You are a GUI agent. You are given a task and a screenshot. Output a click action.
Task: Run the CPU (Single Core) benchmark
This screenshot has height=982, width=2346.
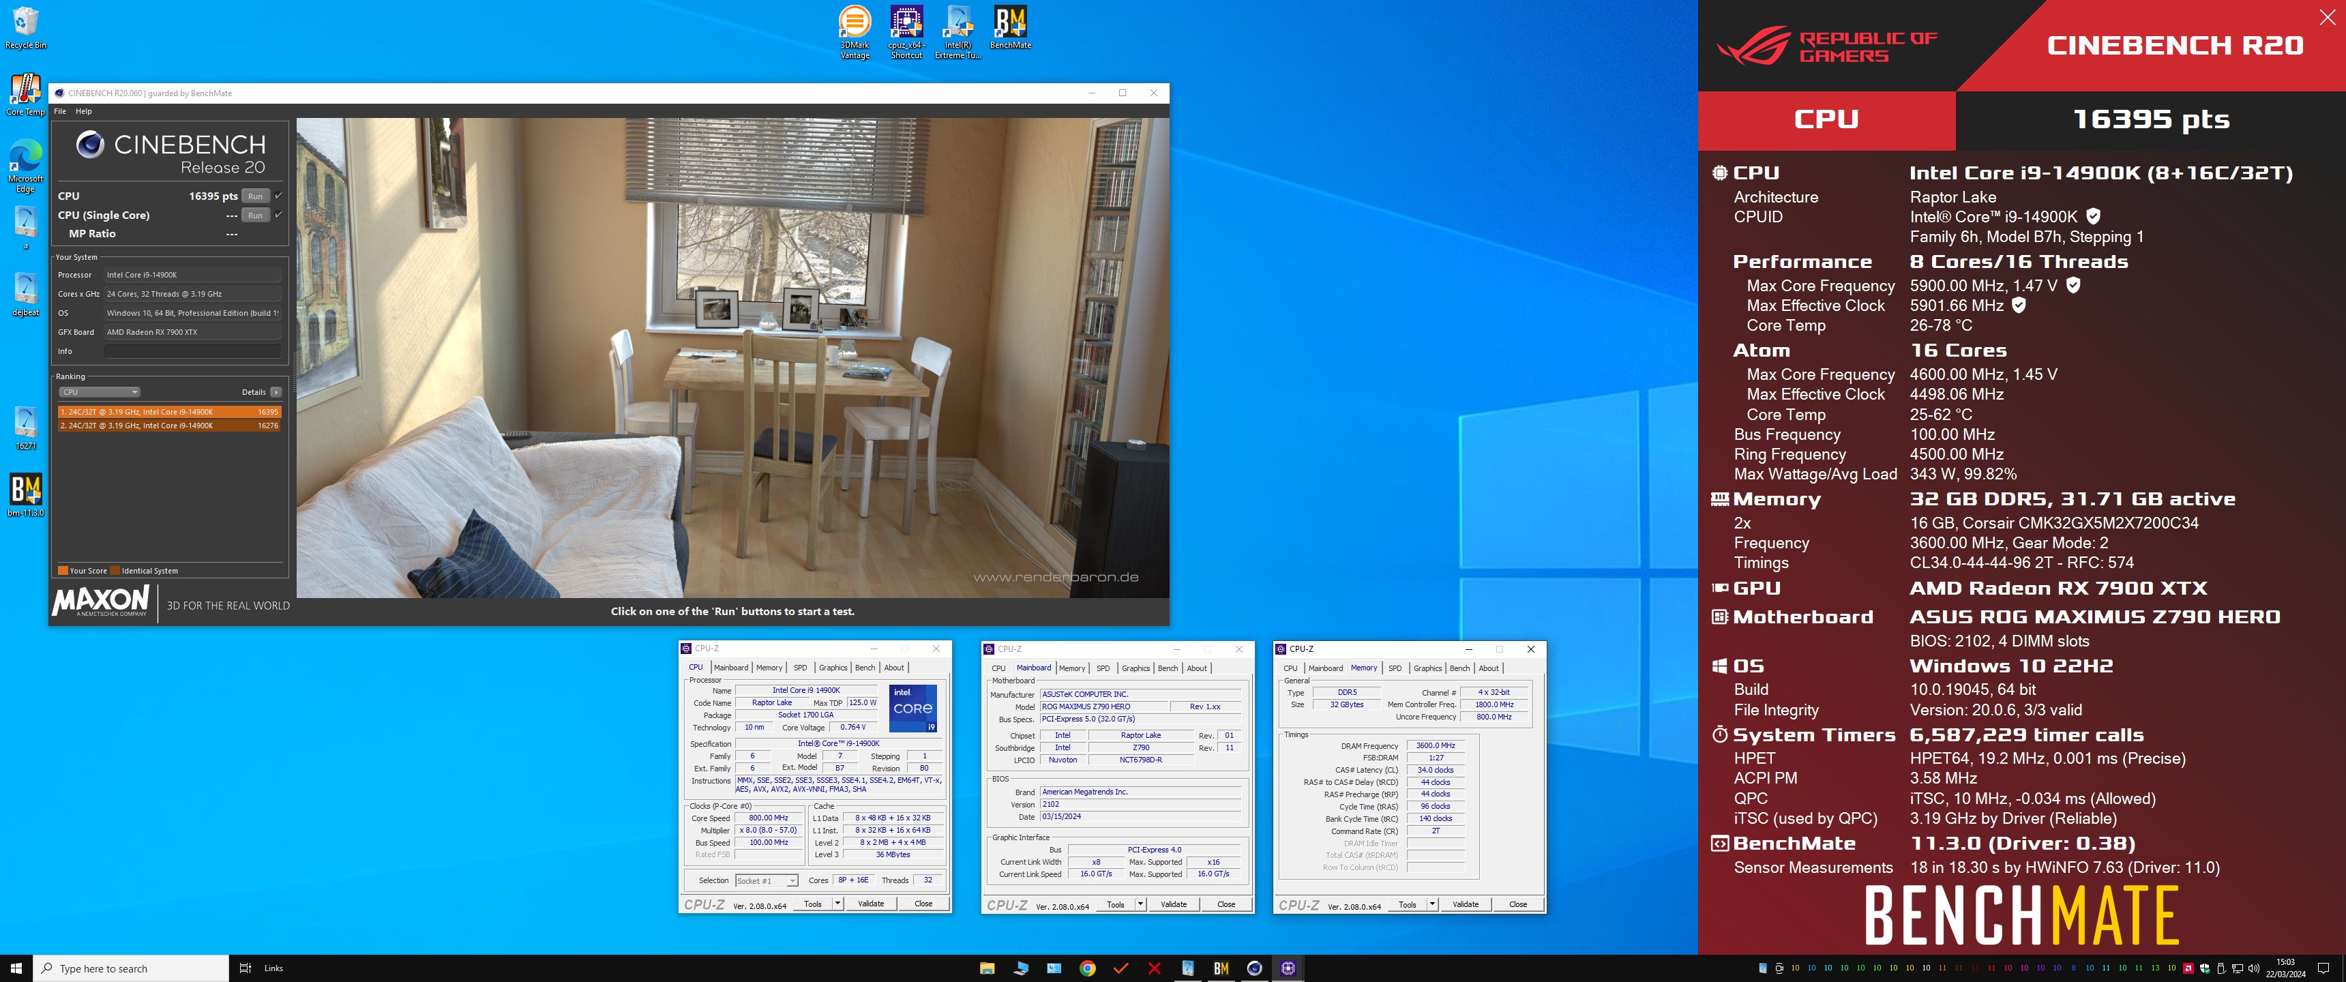256,215
